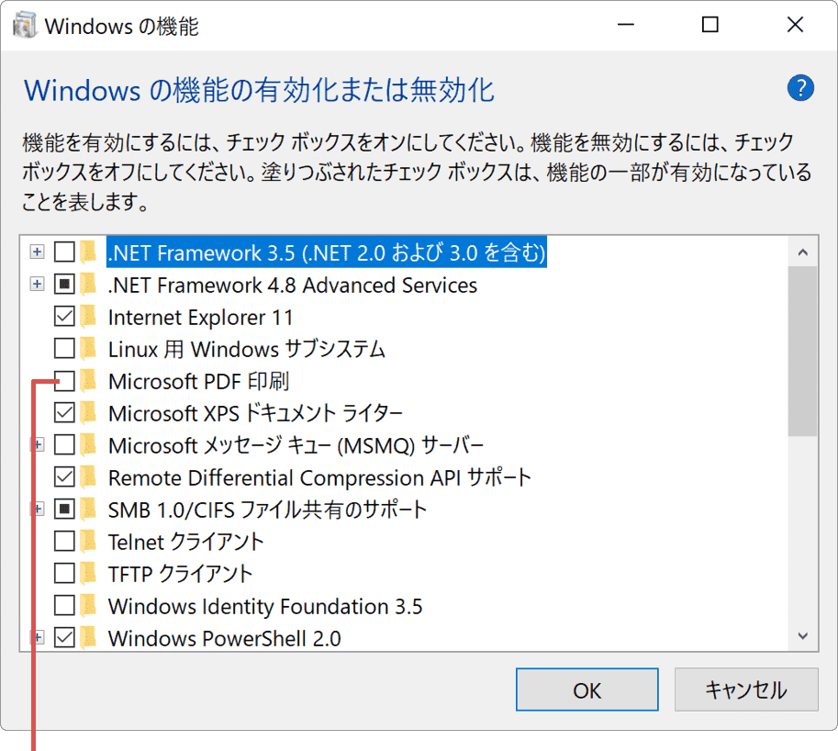Screen dimensions: 838x751
Task: Confirm changes with the OK button
Action: 587,689
